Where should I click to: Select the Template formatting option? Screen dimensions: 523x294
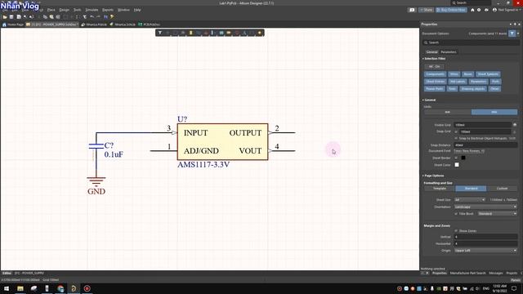click(440, 189)
